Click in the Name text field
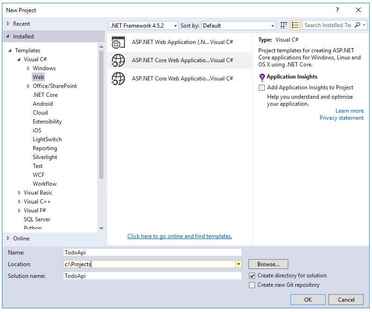 (x=153, y=253)
